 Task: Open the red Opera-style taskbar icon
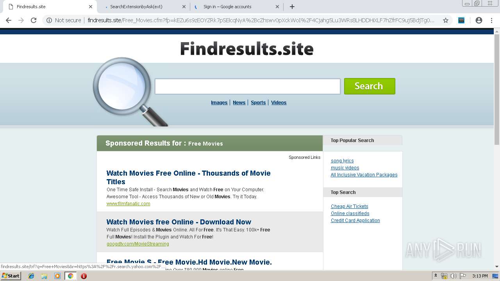point(84,276)
